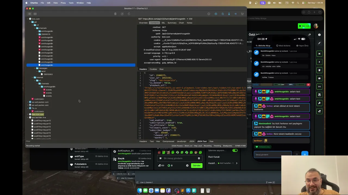Click the first circular icon in Charles right toolbar
The width and height of the screenshot is (348, 195).
209,14
